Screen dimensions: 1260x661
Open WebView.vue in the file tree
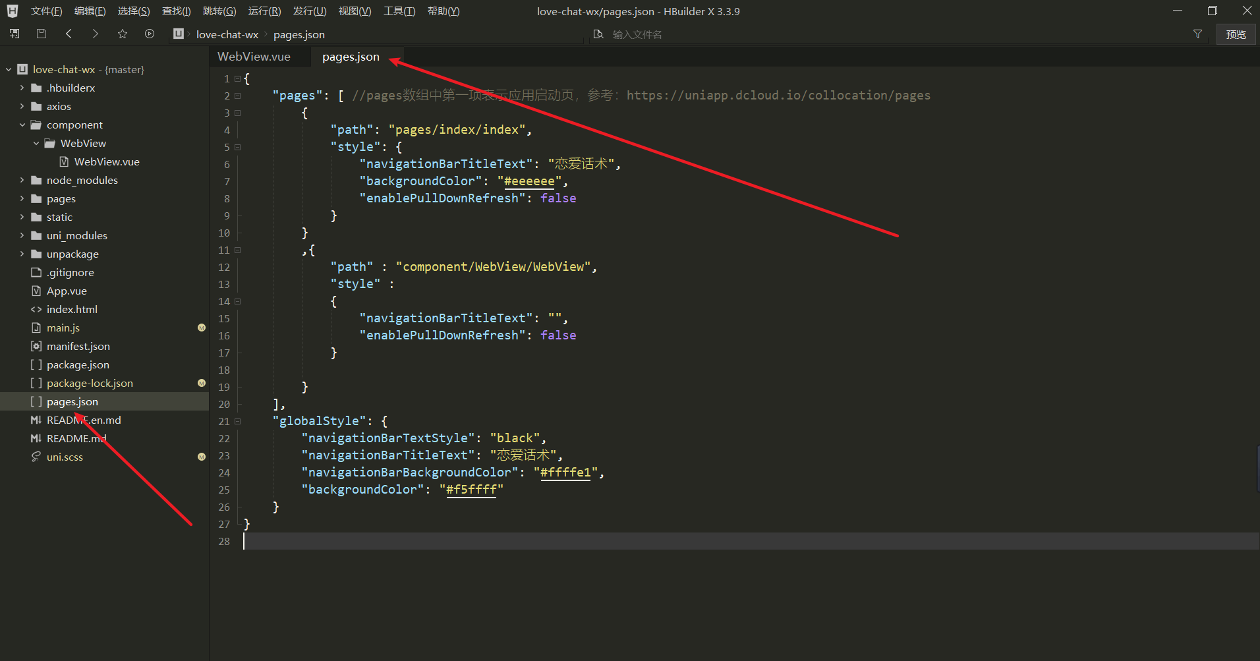pyautogui.click(x=104, y=161)
